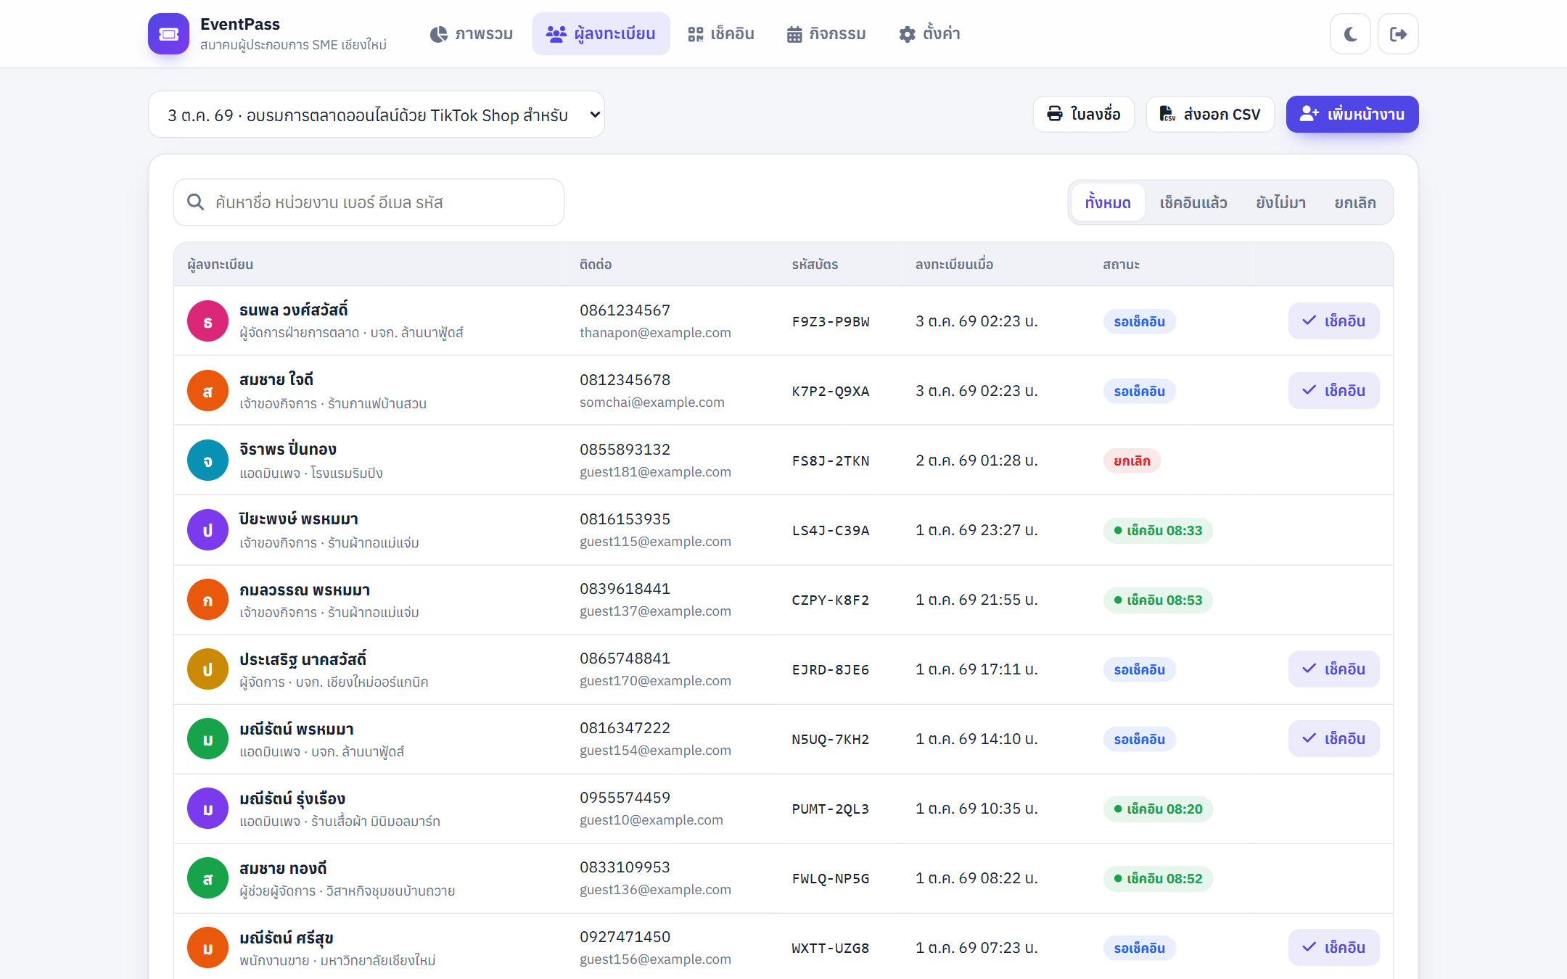This screenshot has height=979, width=1567.
Task: Check in ธนพล วงศ์สวัสดิ์
Action: click(x=1333, y=321)
